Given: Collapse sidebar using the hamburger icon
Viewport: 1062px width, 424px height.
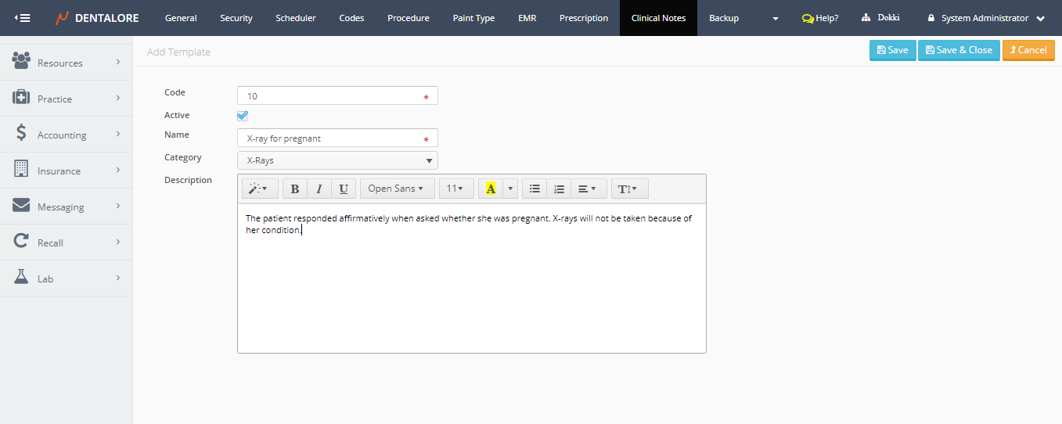Looking at the screenshot, I should tap(23, 17).
